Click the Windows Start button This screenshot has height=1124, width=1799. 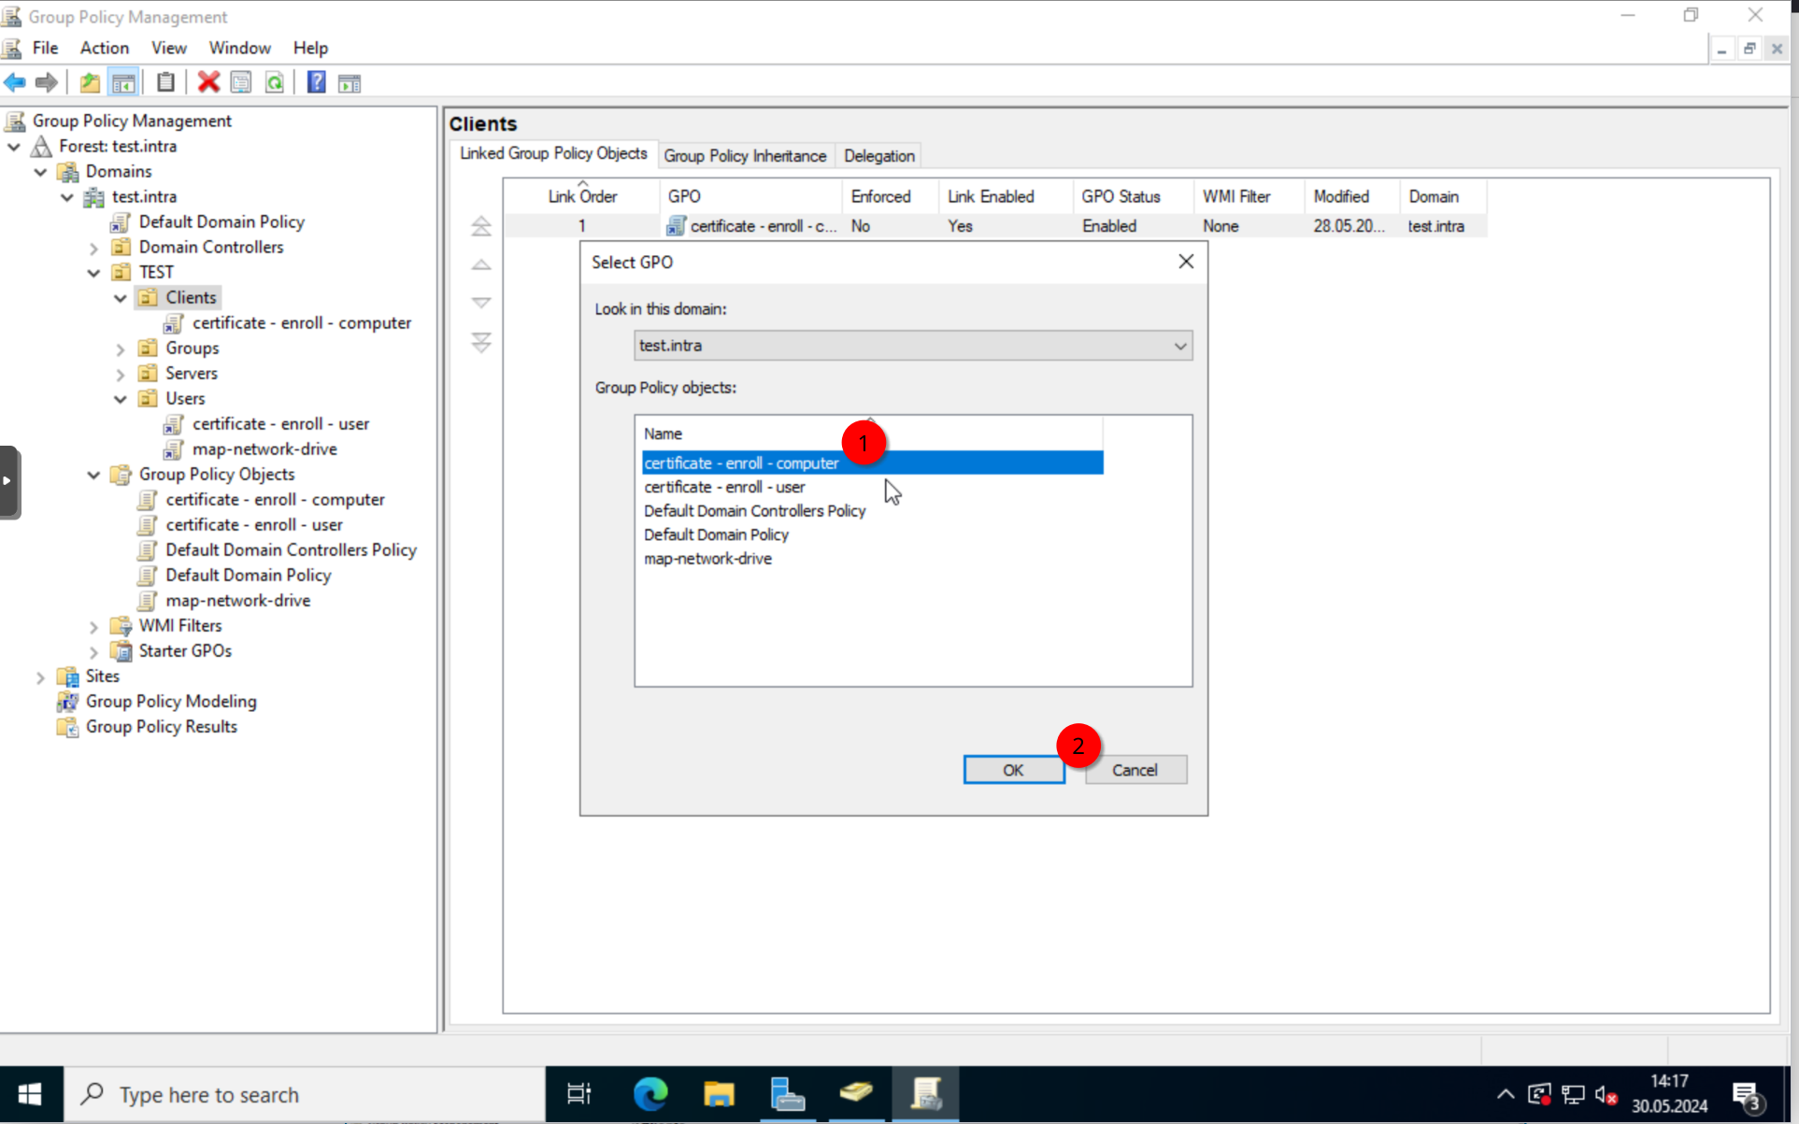30,1094
